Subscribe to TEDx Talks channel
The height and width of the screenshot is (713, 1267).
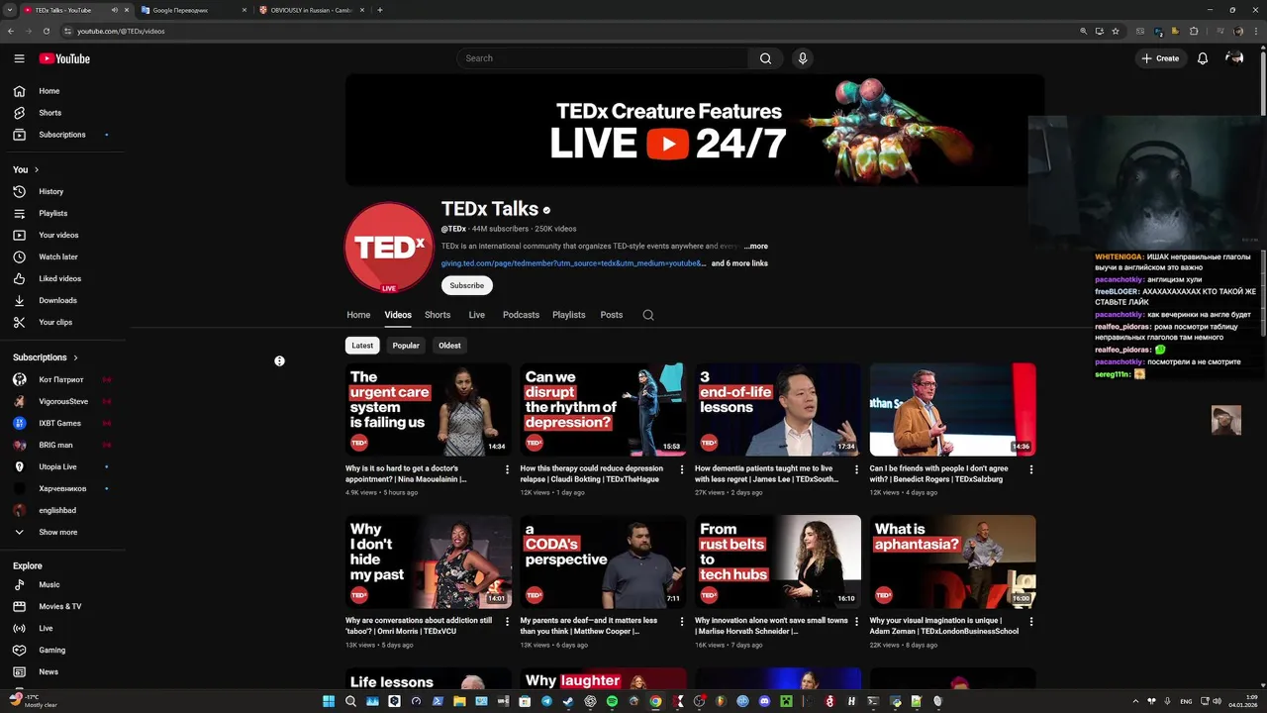pos(467,285)
